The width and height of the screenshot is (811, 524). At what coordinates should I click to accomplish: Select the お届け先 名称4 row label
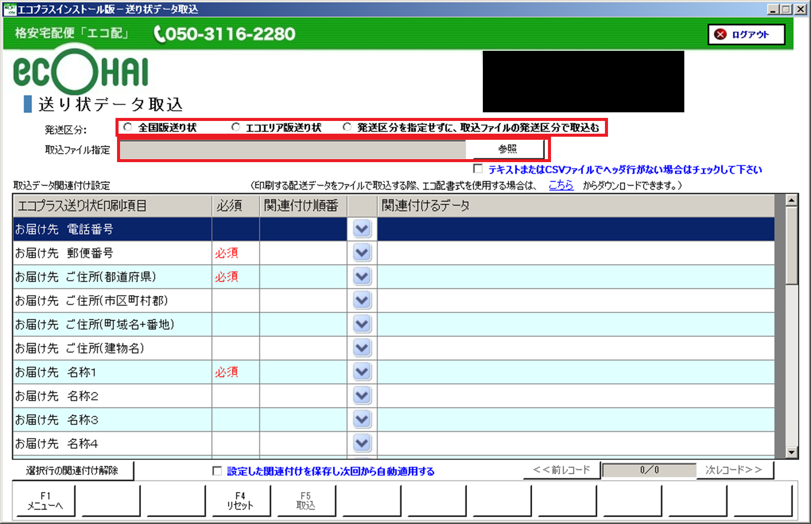click(x=56, y=444)
